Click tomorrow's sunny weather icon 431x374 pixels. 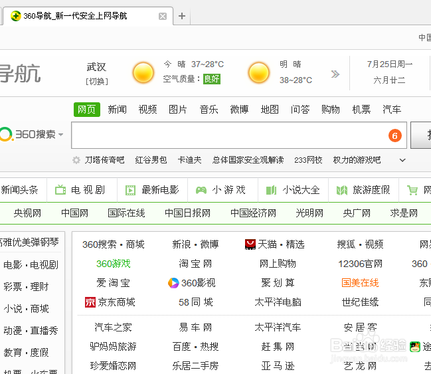[258, 72]
